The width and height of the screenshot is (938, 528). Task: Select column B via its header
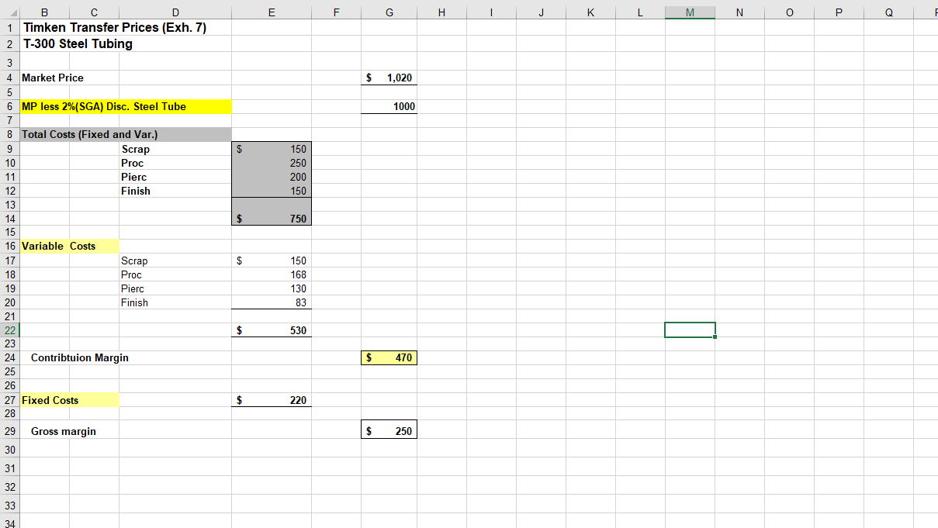44,12
